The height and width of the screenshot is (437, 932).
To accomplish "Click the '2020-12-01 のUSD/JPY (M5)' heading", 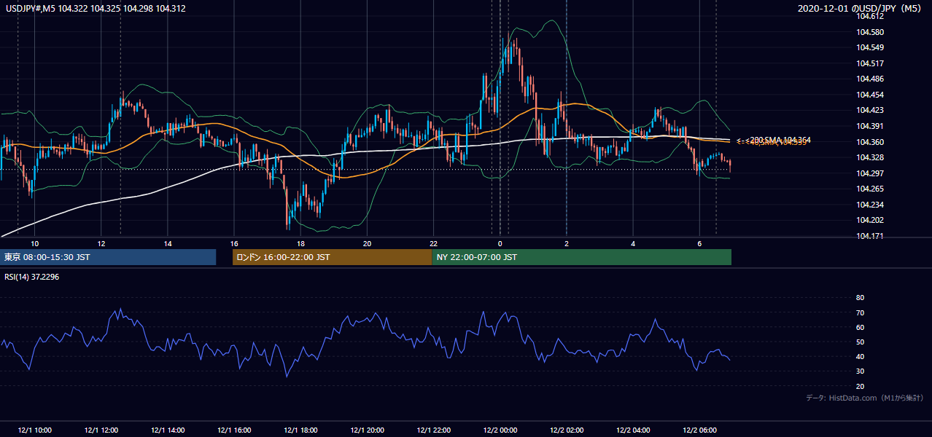I will (861, 8).
